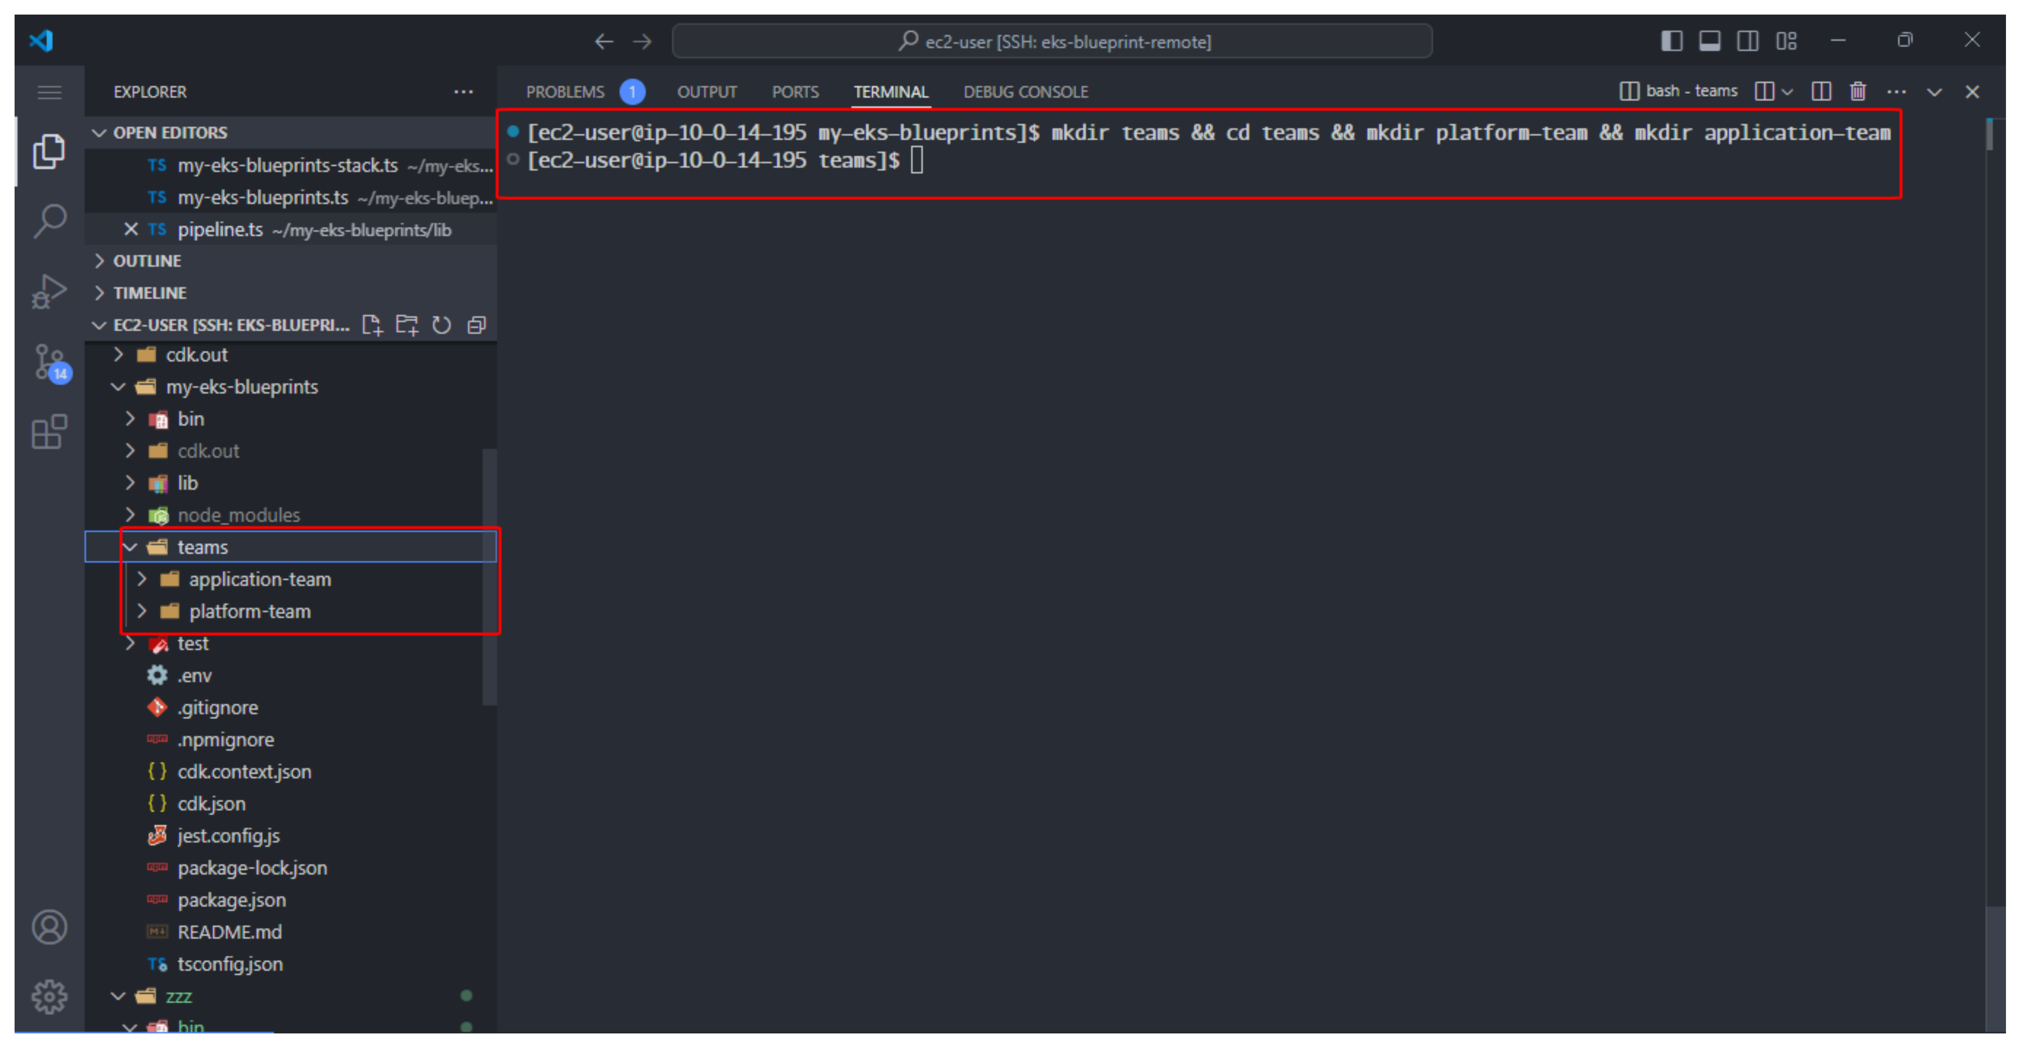Toggle the bottom panel visibility

tap(1710, 40)
